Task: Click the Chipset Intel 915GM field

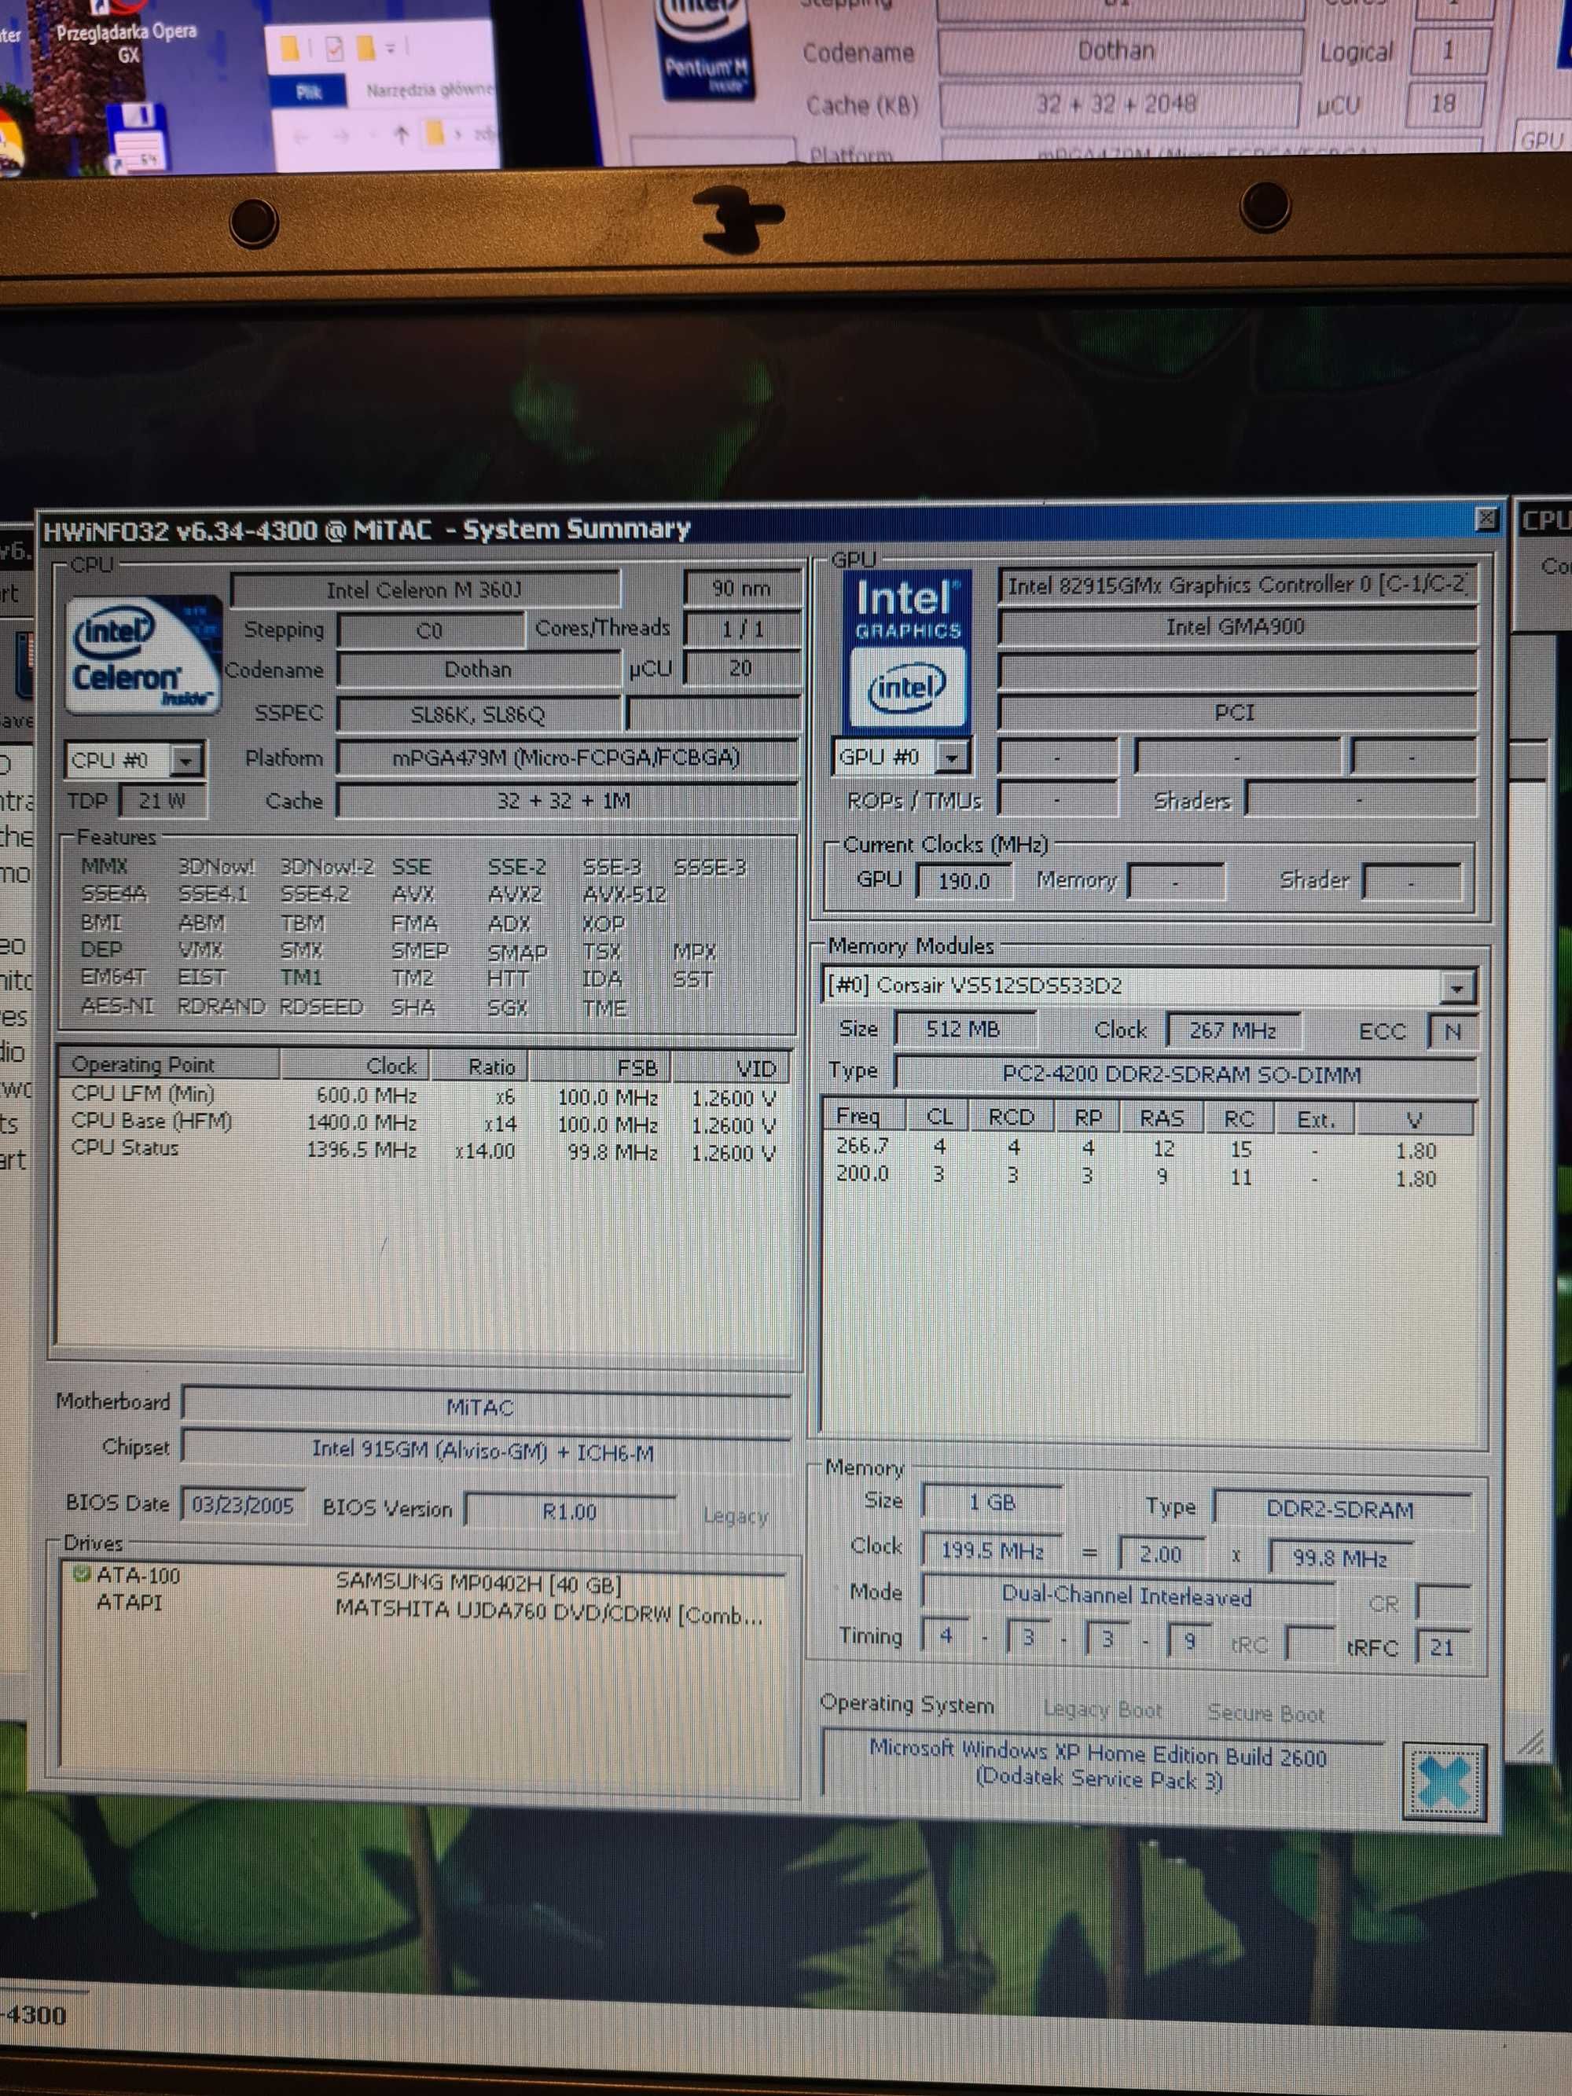Action: [x=485, y=1450]
